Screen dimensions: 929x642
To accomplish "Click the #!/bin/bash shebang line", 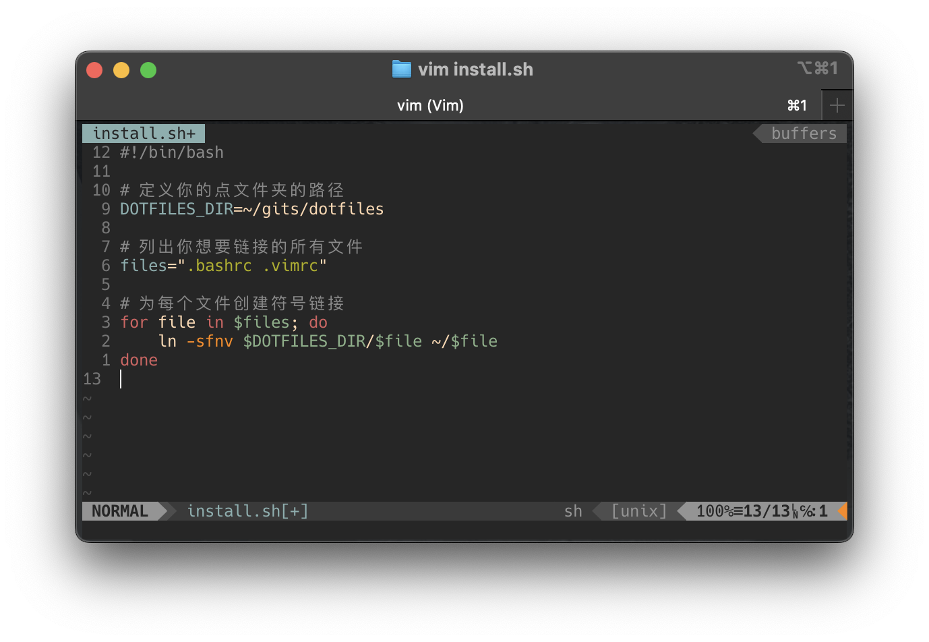I will tap(171, 152).
